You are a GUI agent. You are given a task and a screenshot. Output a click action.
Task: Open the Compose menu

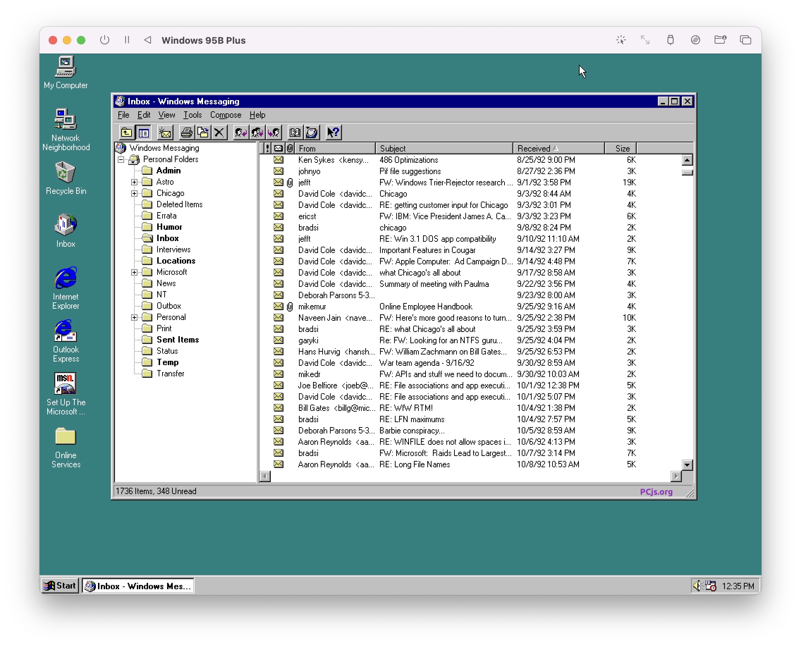tap(225, 116)
